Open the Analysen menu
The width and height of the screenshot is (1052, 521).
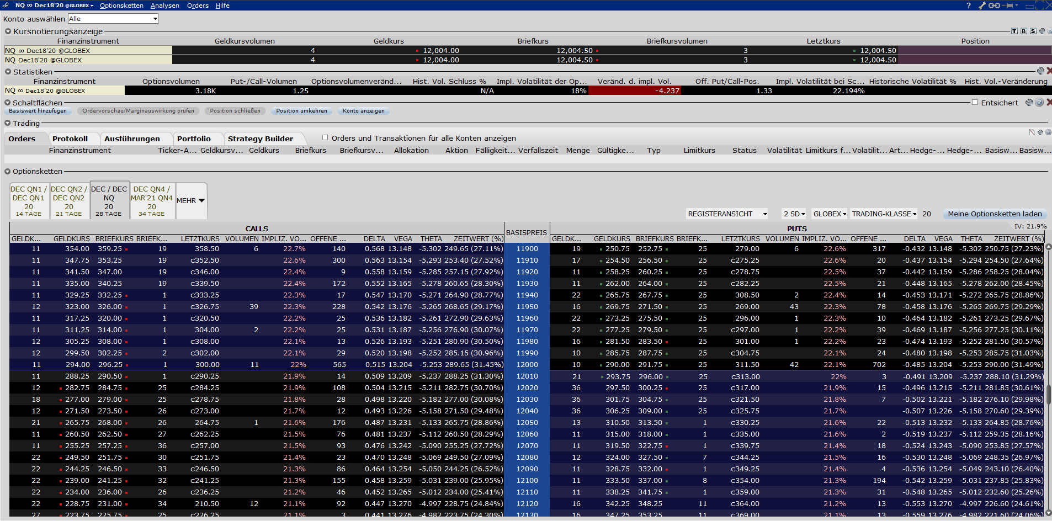pos(164,6)
